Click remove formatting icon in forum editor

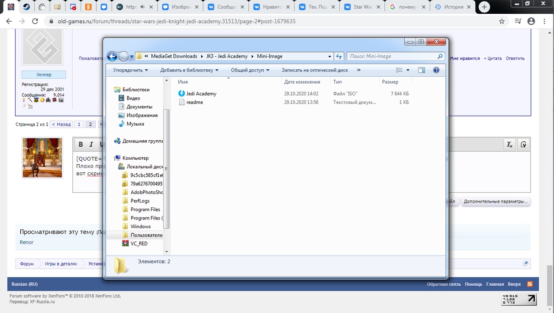tap(510, 144)
